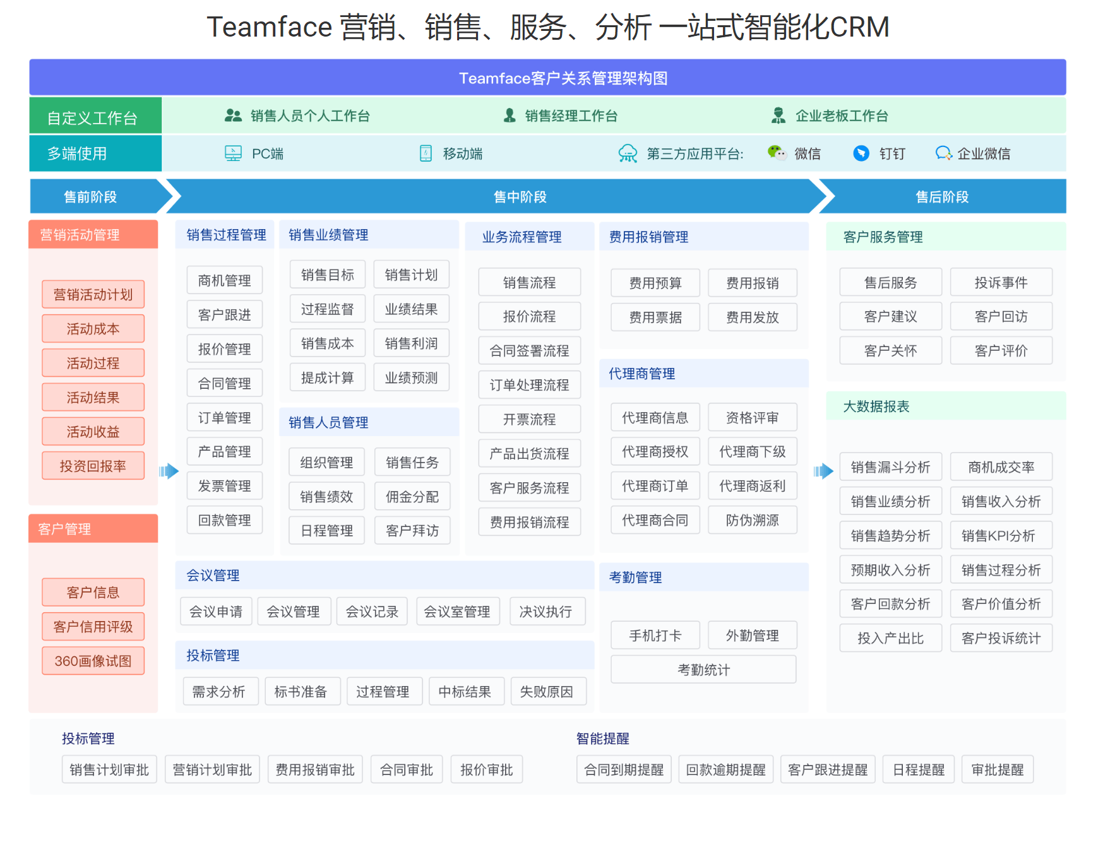Click the 360画像试图 box
This screenshot has width=1103, height=852.
[93, 661]
